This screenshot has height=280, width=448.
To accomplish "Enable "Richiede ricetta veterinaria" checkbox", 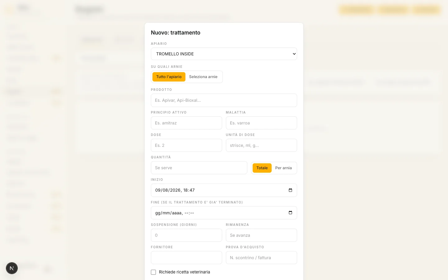I will click(153, 272).
